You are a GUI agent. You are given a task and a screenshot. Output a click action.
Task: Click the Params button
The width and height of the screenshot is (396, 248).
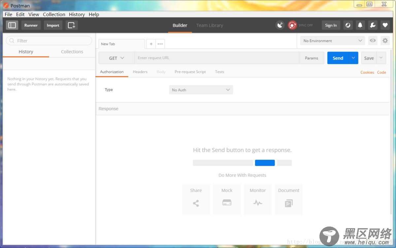[x=312, y=58]
